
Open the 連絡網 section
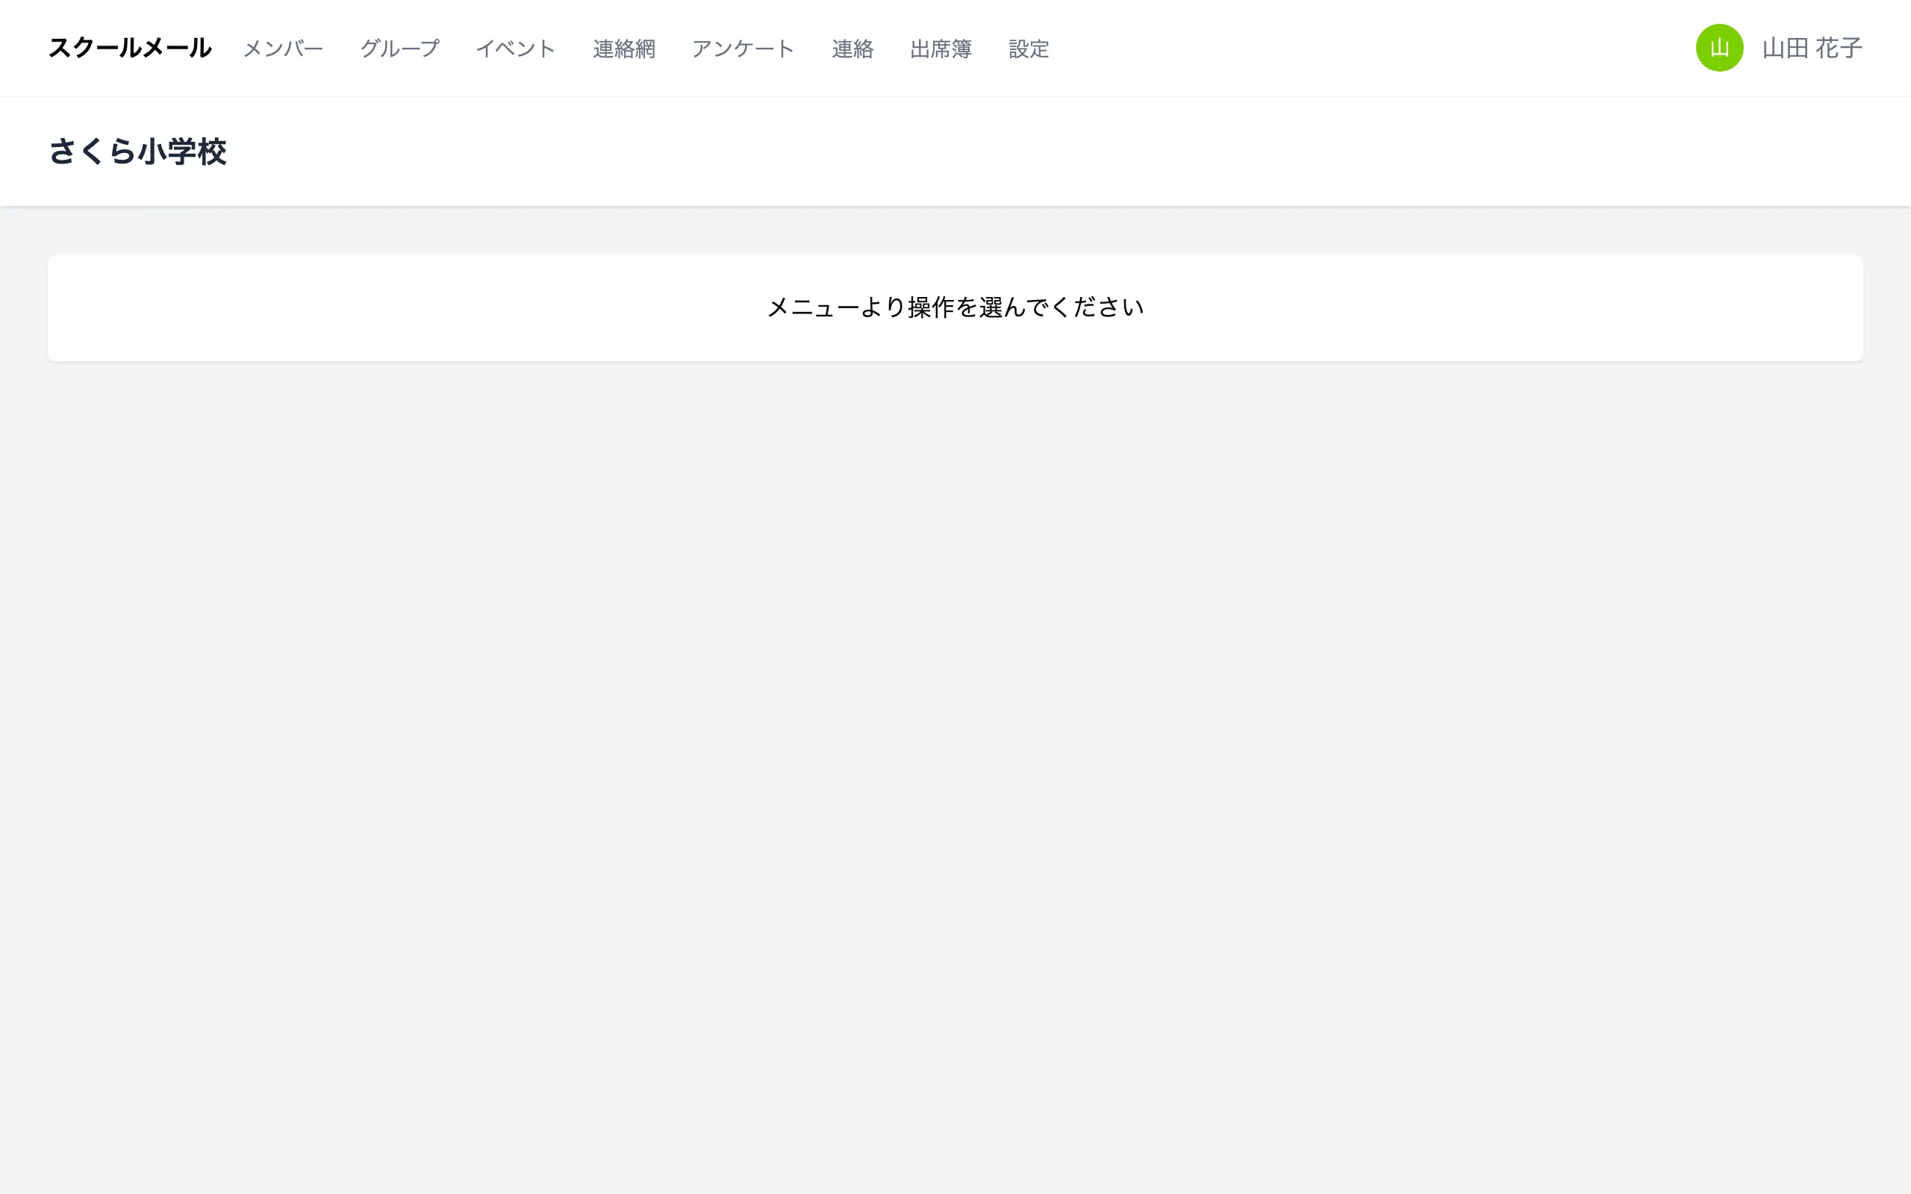[x=624, y=49]
